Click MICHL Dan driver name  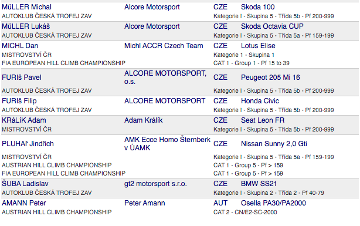click(x=20, y=46)
